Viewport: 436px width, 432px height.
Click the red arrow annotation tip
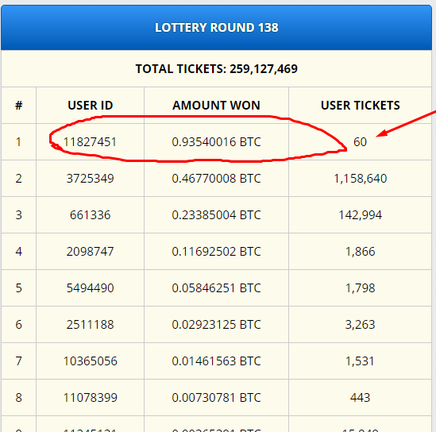(x=379, y=135)
